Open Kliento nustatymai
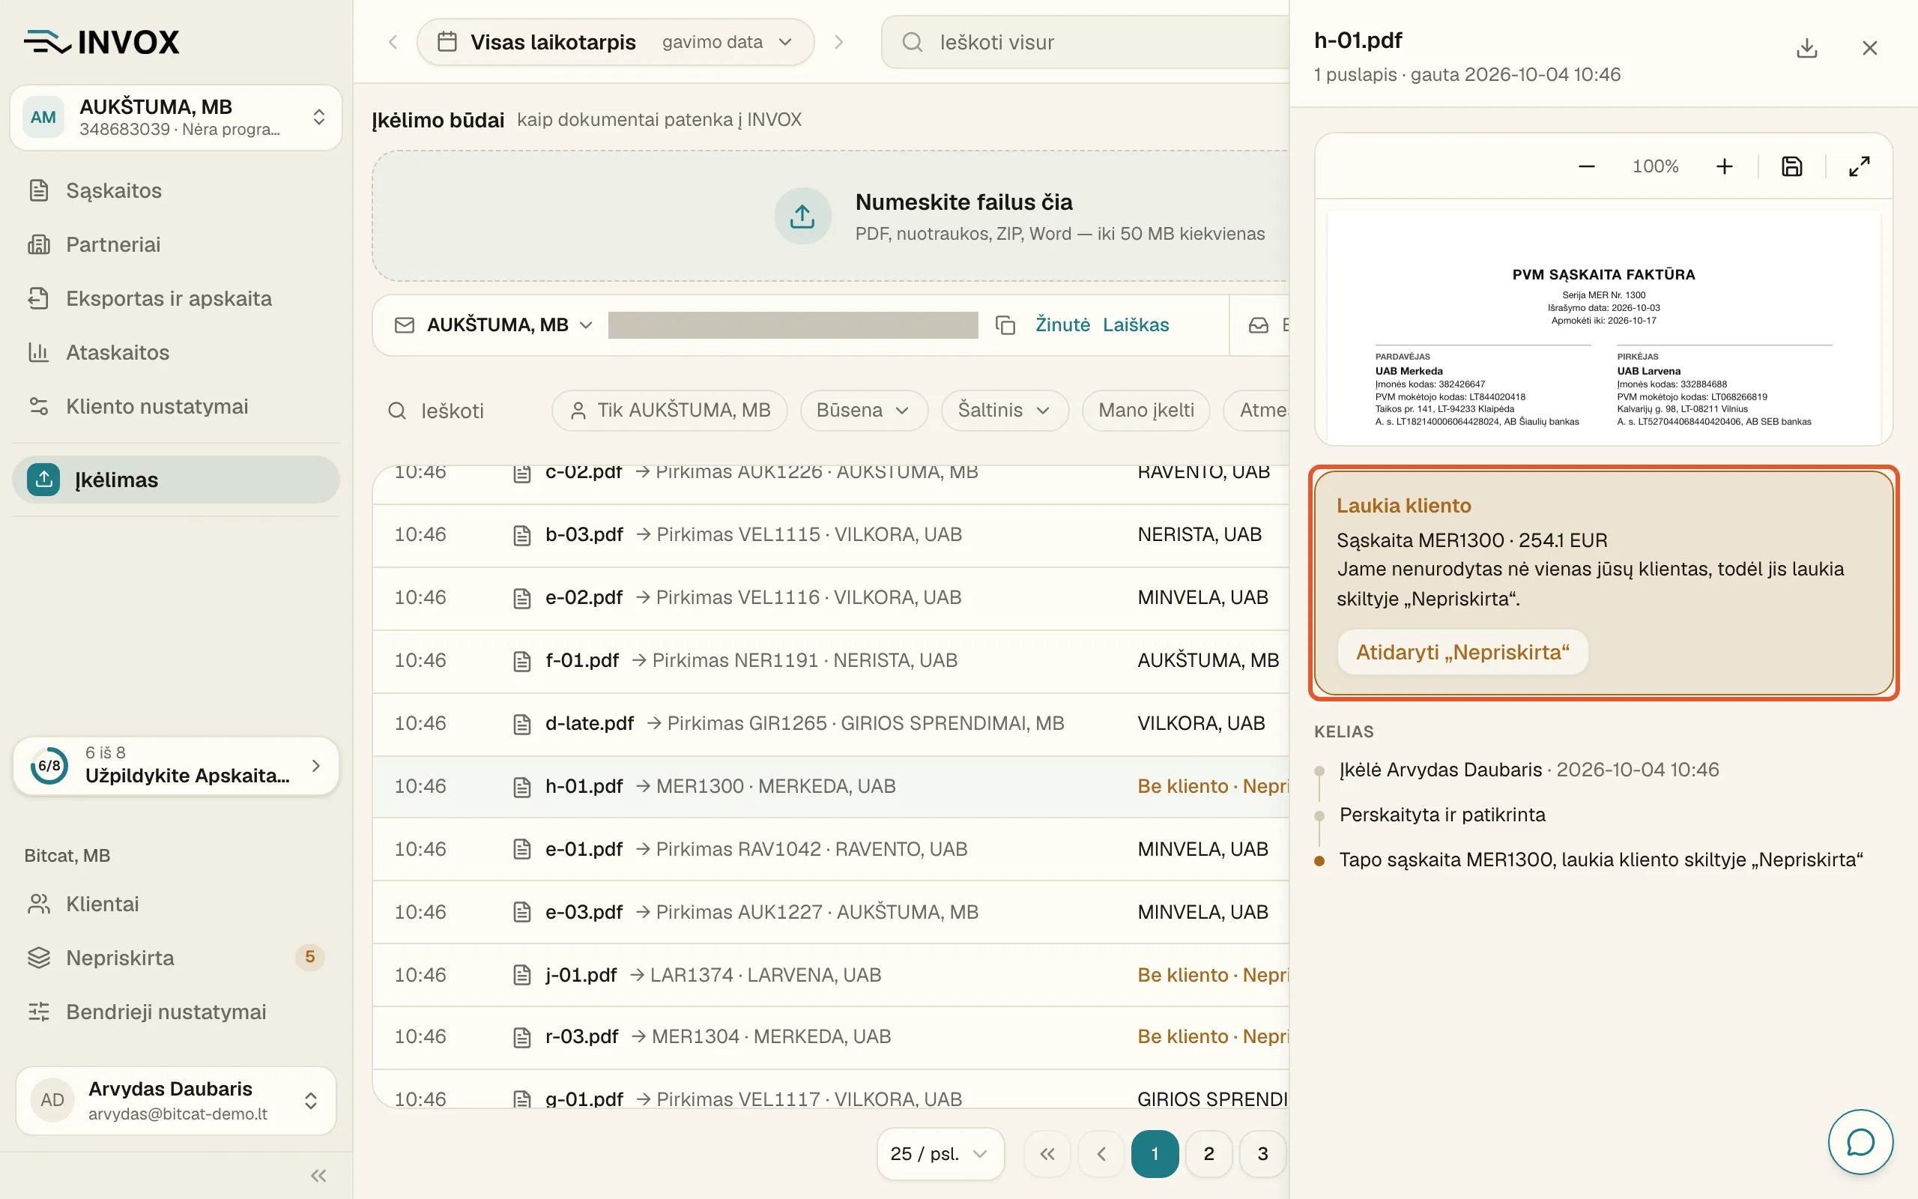 coord(176,406)
